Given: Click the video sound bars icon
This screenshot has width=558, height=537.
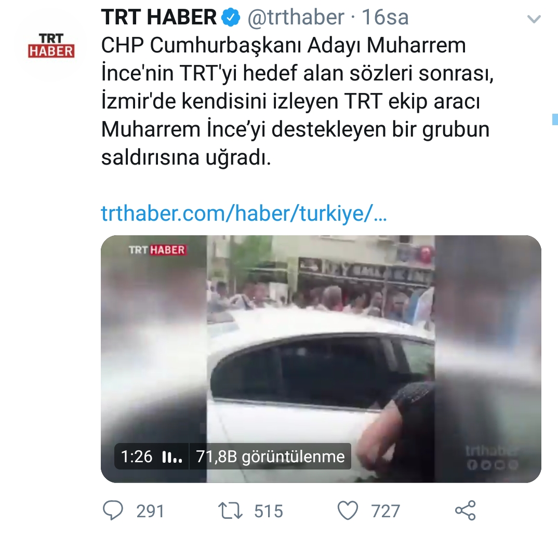Looking at the screenshot, I should (172, 457).
